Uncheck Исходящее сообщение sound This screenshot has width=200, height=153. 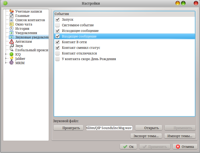58,31
